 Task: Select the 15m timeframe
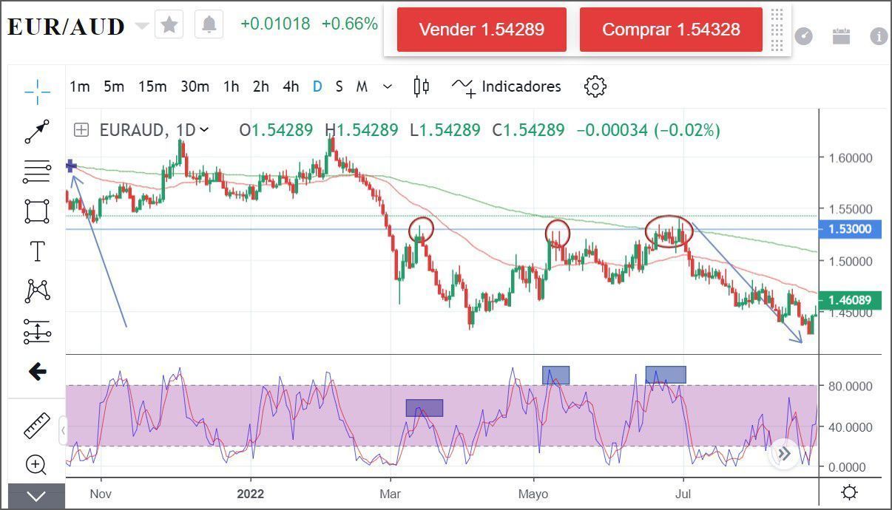[152, 86]
